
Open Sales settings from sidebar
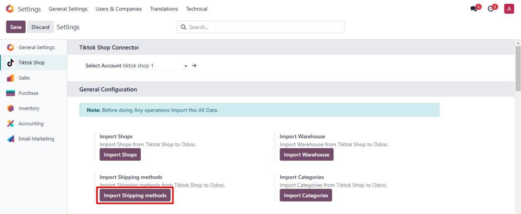coord(24,78)
